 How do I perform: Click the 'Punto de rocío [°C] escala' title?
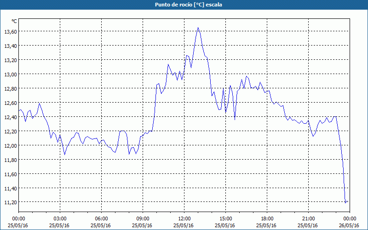(x=189, y=5)
